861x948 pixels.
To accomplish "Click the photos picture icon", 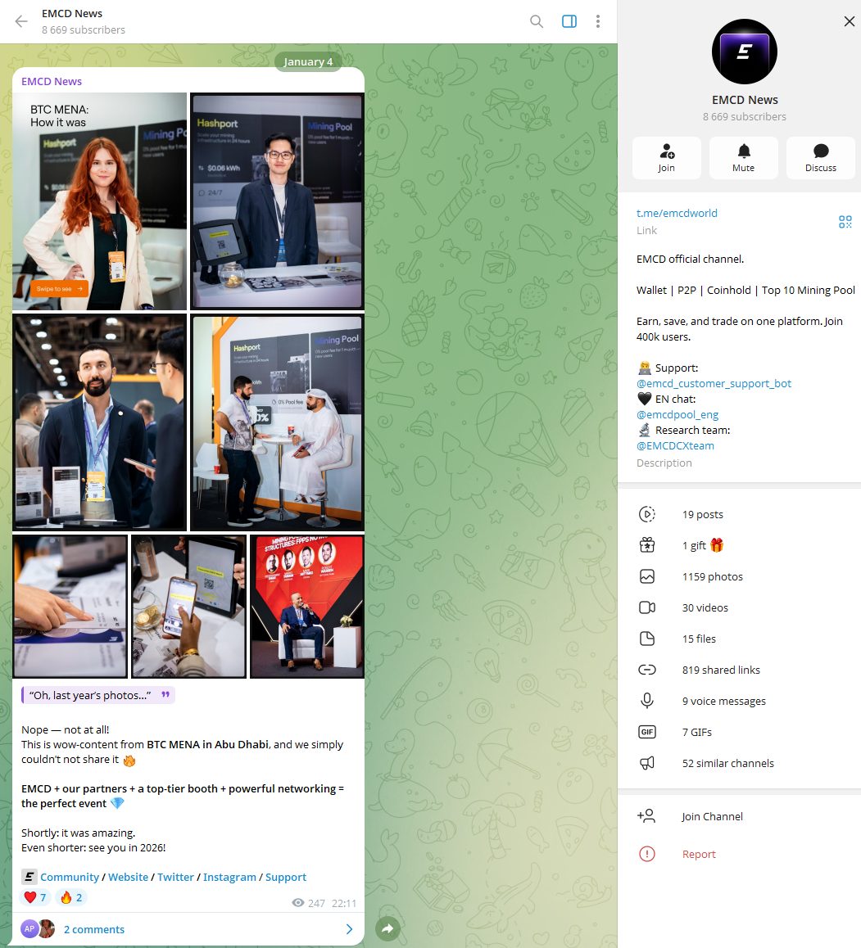I will tap(647, 577).
